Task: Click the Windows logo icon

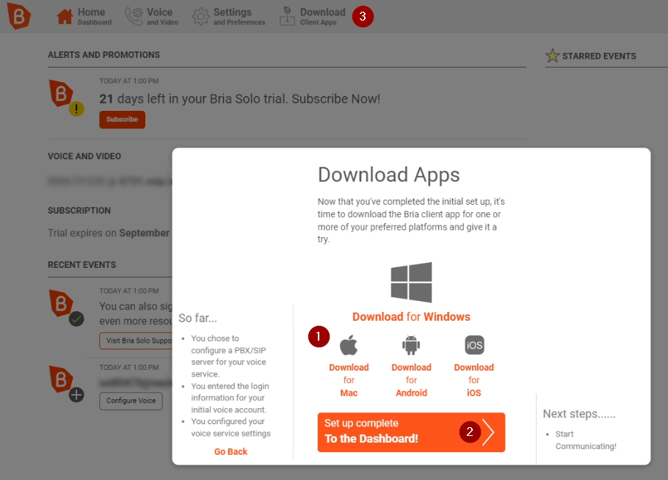Action: click(x=411, y=282)
